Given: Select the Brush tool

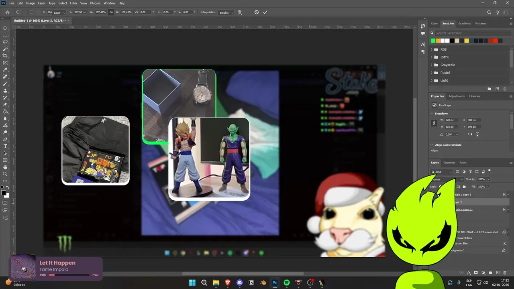Looking at the screenshot, I should click(x=5, y=83).
